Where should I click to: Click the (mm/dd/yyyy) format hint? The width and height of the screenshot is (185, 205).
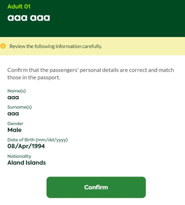pos(52,140)
